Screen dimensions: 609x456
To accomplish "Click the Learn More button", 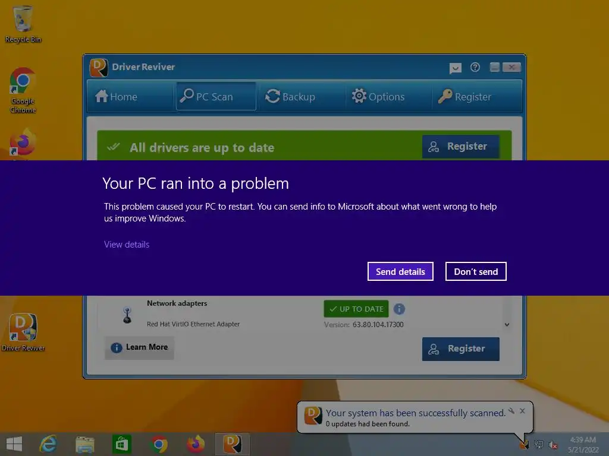I will 139,347.
